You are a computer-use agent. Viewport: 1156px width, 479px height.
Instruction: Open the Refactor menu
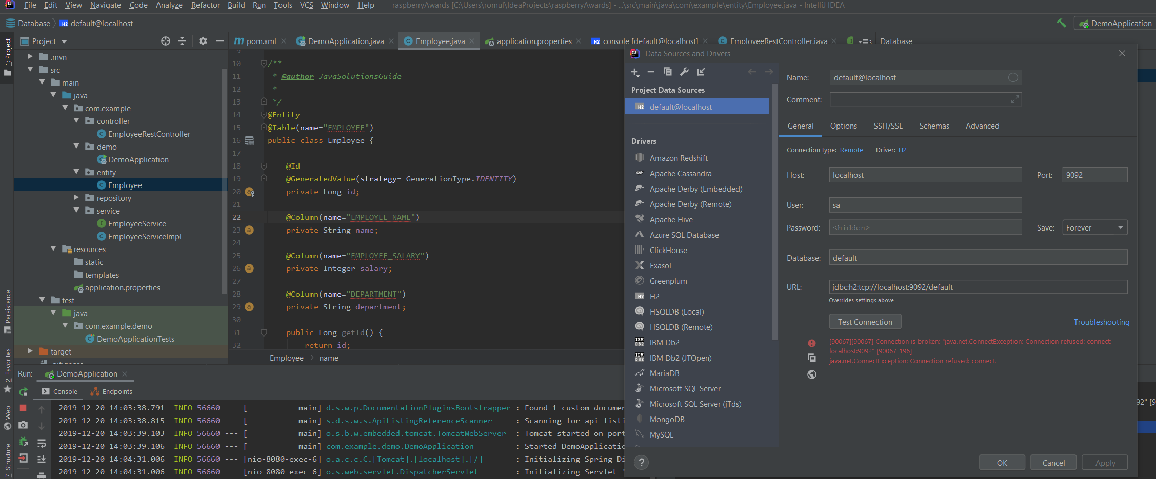(x=205, y=5)
